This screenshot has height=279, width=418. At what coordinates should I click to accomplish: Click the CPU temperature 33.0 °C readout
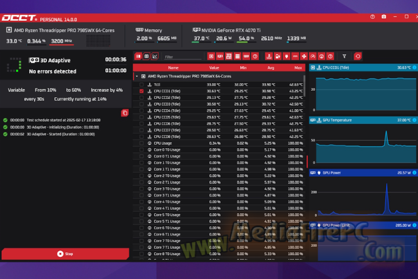point(14,41)
